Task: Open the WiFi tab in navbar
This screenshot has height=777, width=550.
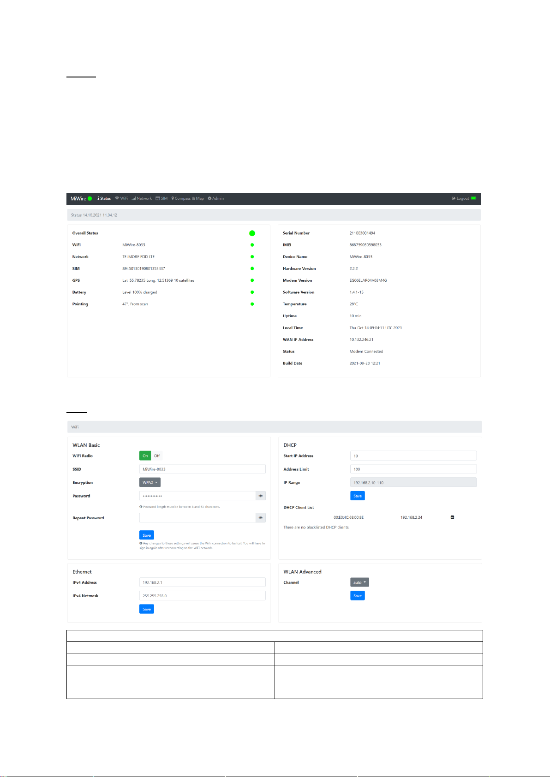Action: click(x=121, y=199)
